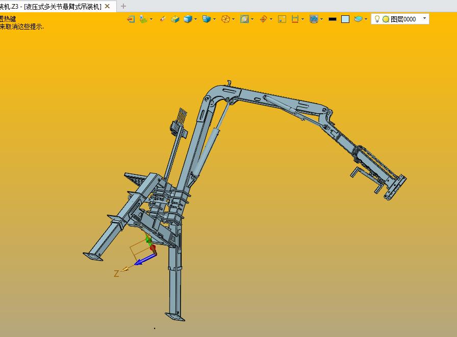Click the zoom magnifier icon
Image resolution: width=457 pixels, height=337 pixels.
[244, 19]
